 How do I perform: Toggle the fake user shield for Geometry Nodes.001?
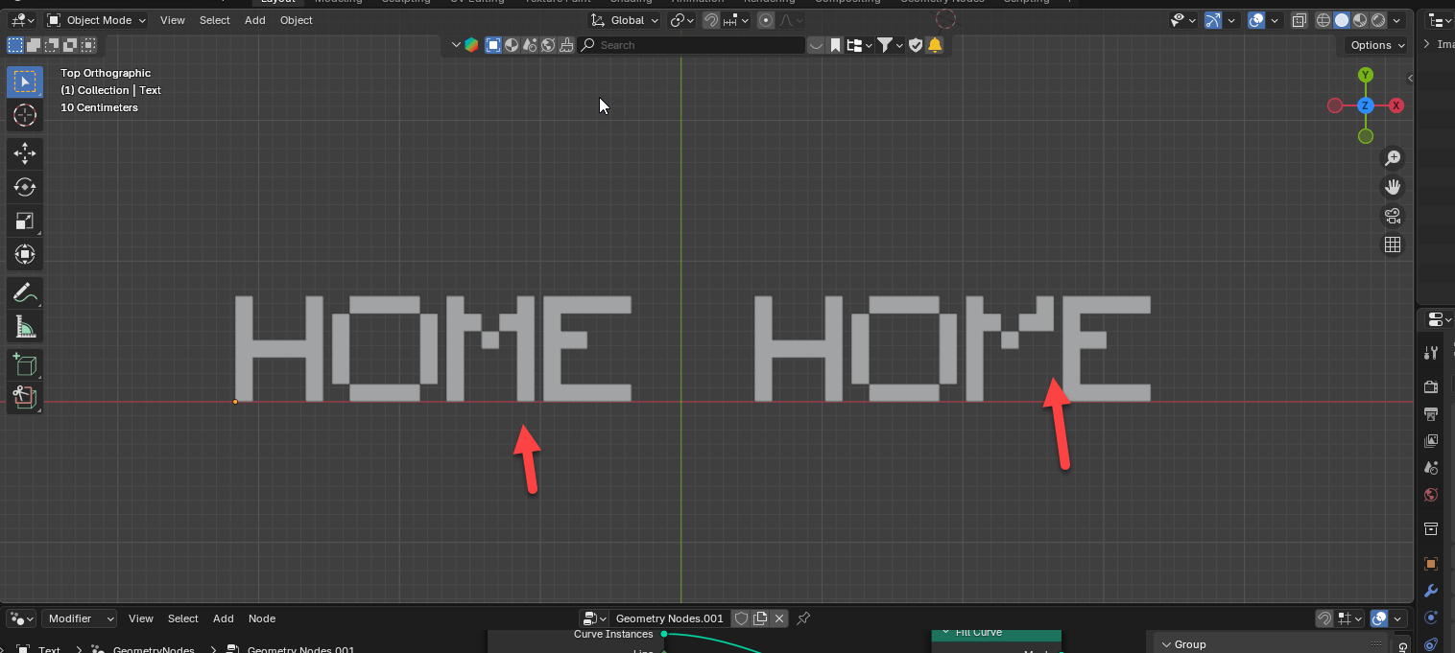point(741,618)
